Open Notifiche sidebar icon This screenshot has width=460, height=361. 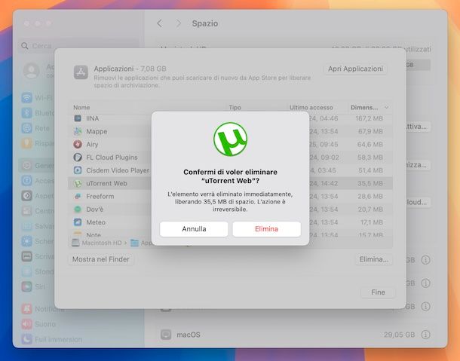pos(26,309)
